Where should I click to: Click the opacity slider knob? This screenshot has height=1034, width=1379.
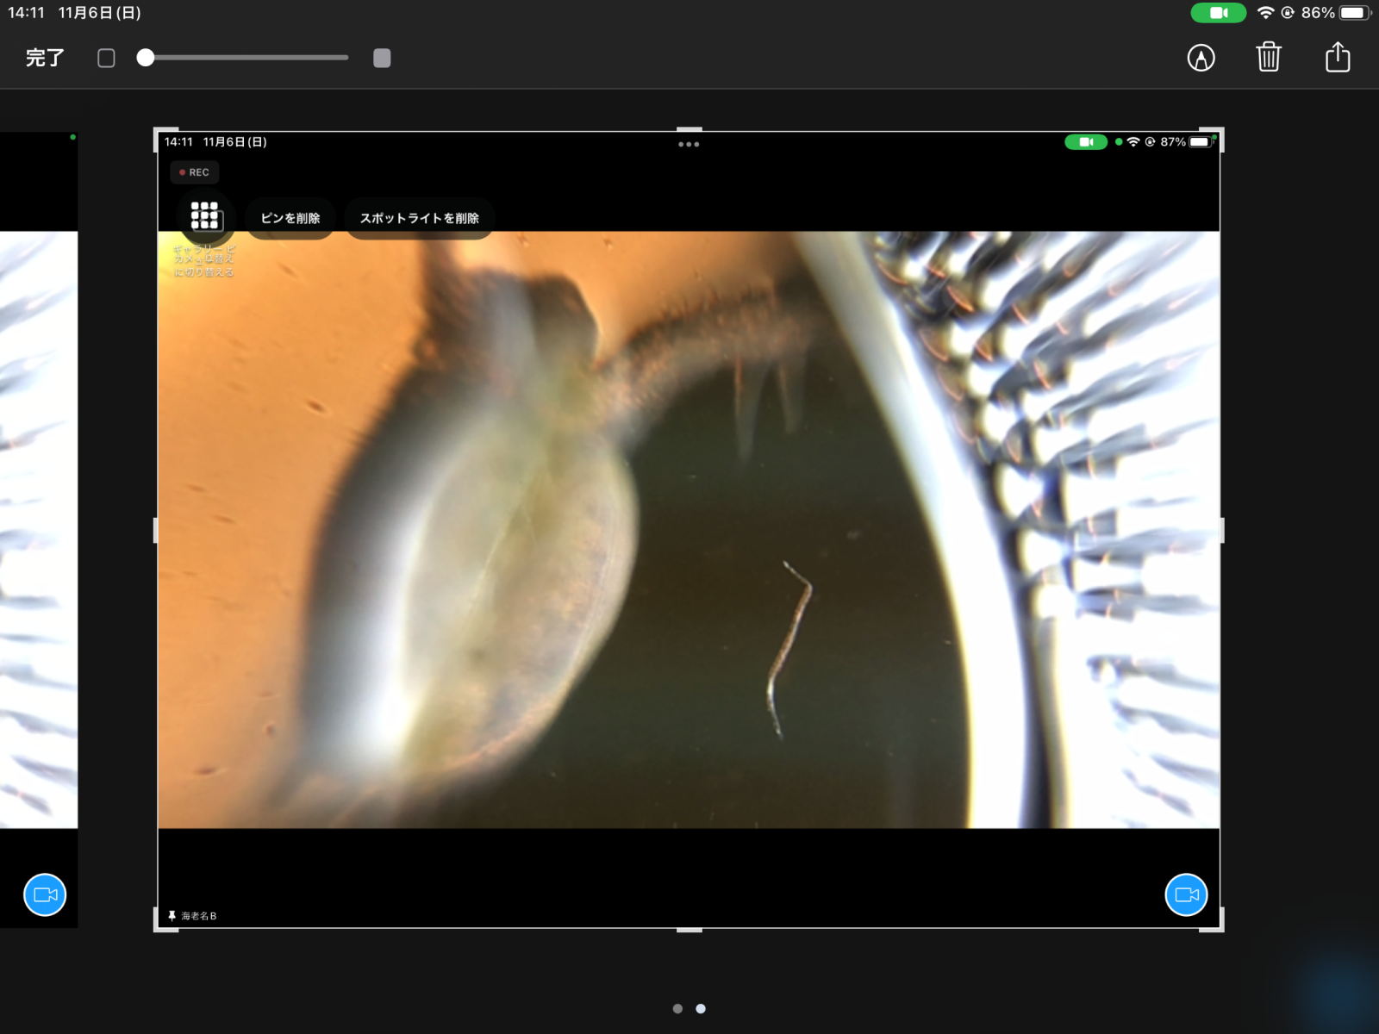coord(146,58)
